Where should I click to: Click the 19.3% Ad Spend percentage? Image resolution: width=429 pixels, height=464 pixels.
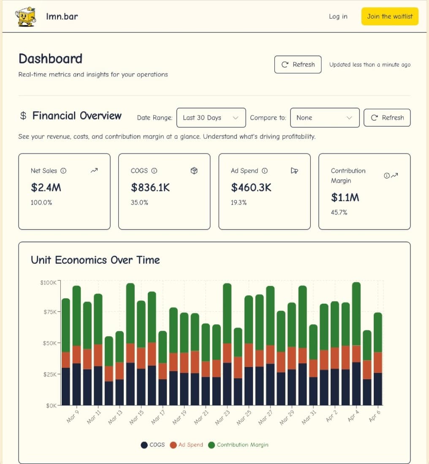point(239,203)
